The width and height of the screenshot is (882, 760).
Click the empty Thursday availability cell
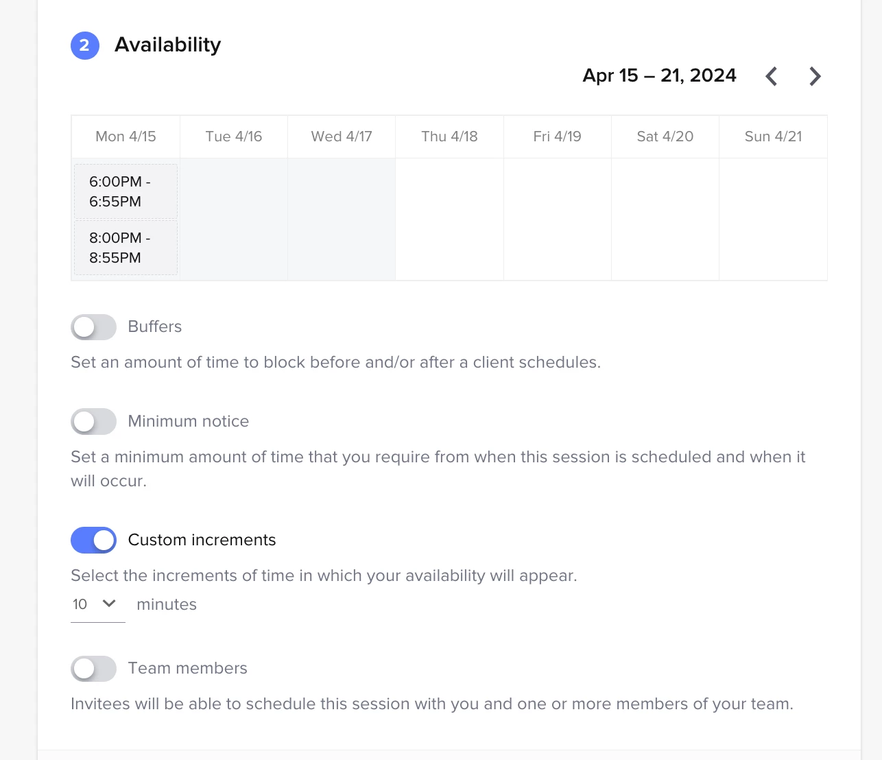(x=449, y=219)
